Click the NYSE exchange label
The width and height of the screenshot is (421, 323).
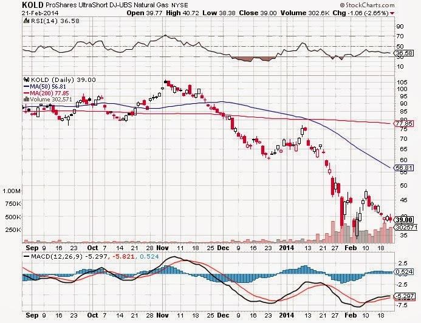pyautogui.click(x=180, y=5)
